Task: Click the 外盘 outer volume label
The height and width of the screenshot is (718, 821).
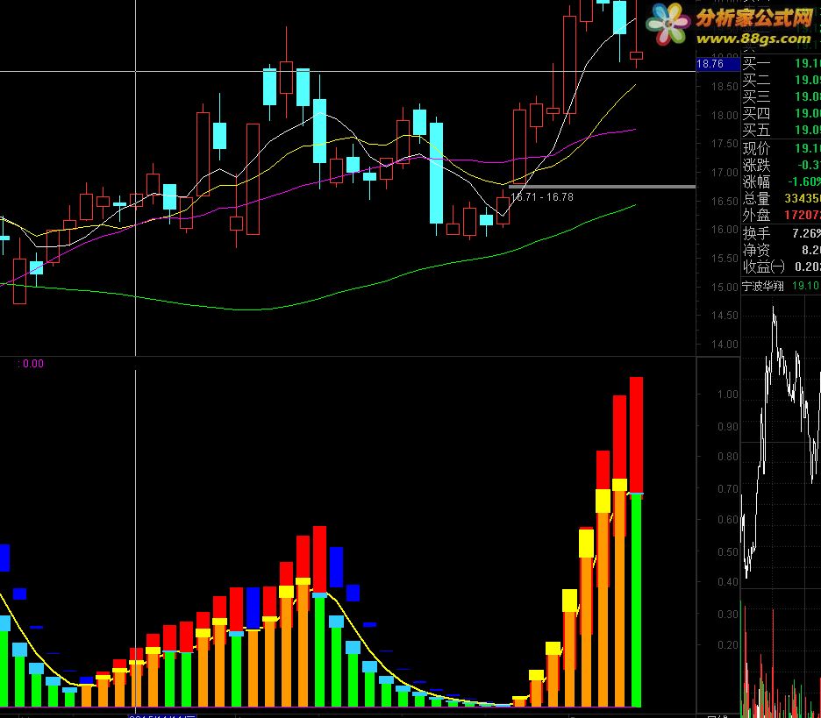Action: point(756,215)
